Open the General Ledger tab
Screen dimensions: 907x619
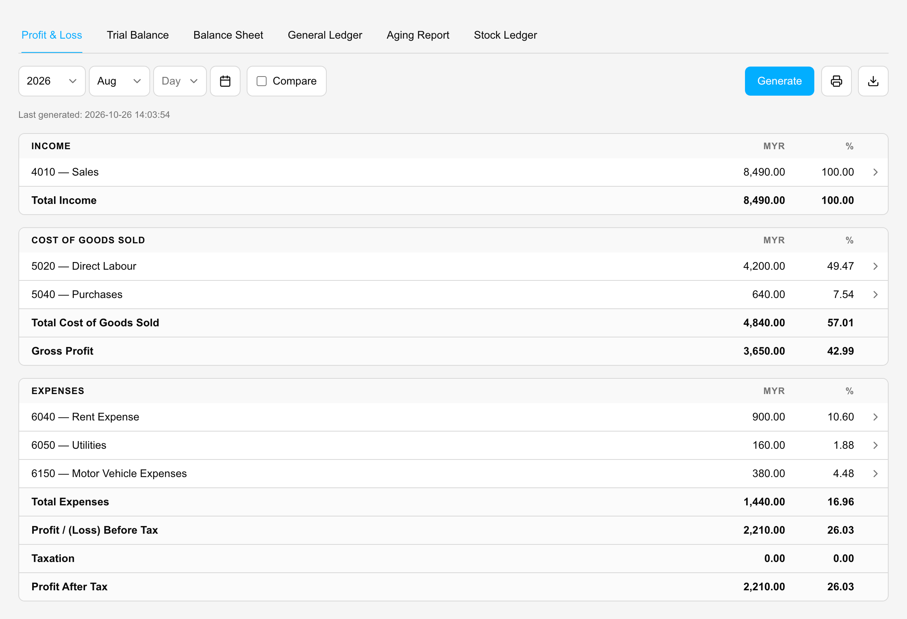point(325,35)
